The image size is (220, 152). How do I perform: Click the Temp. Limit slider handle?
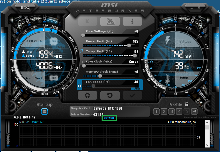135,56
